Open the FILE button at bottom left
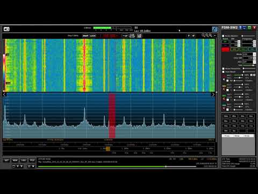The image size is (258, 194). pyautogui.click(x=32, y=160)
